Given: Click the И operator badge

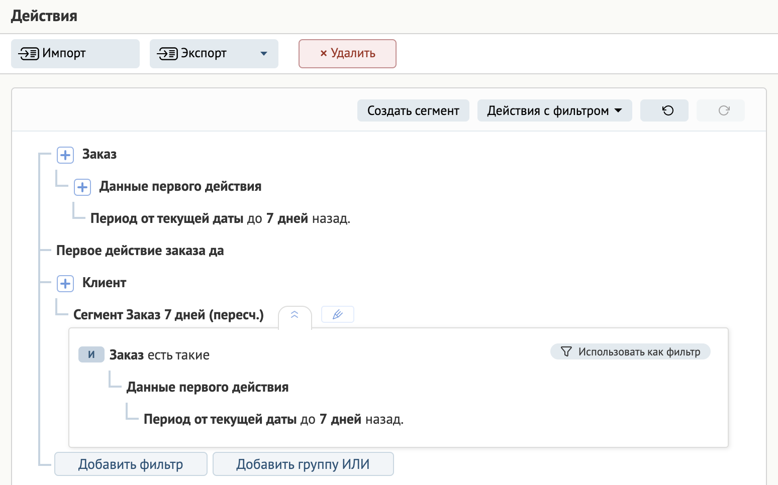Looking at the screenshot, I should click(91, 354).
